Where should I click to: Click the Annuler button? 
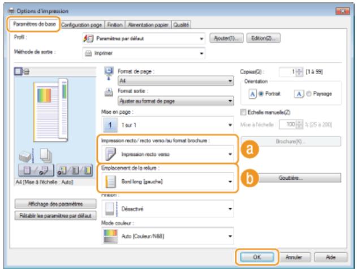tap(294, 257)
